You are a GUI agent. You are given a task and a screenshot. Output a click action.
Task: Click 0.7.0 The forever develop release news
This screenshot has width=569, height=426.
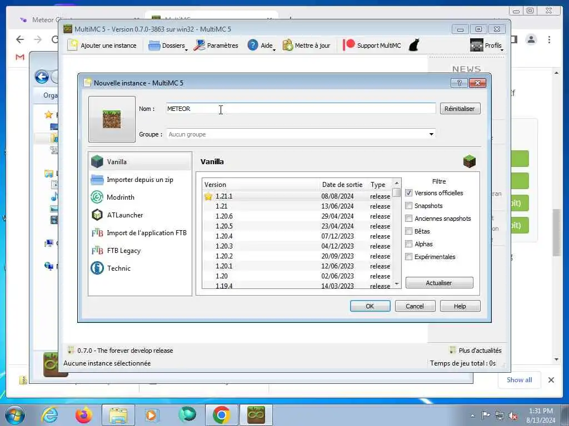[x=120, y=351]
